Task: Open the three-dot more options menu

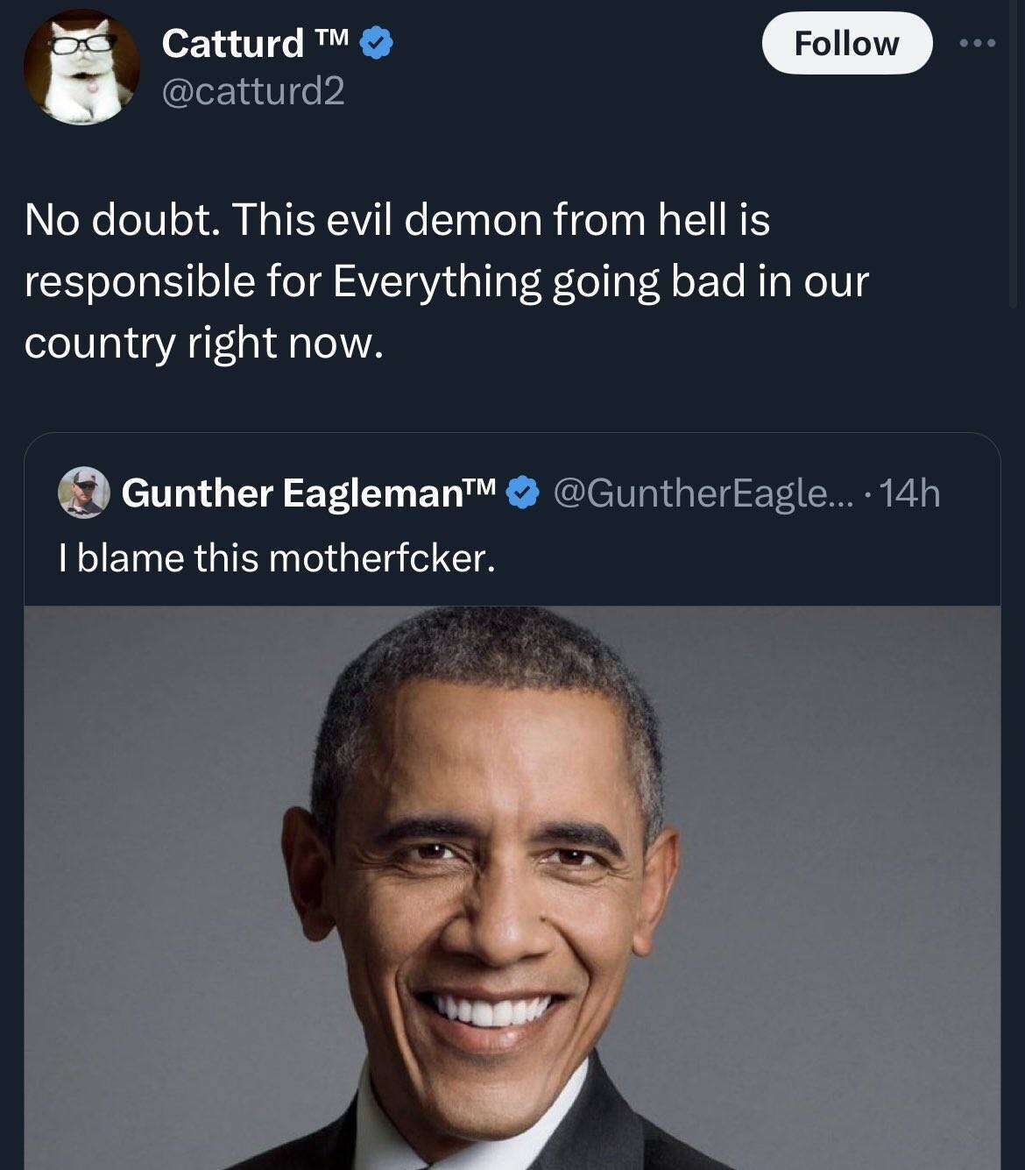Action: click(977, 43)
